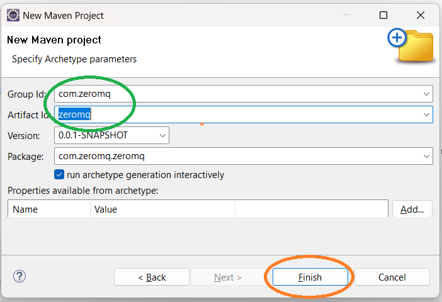Click the help question mark icon
Viewport: 442px width, 302px height.
click(20, 277)
